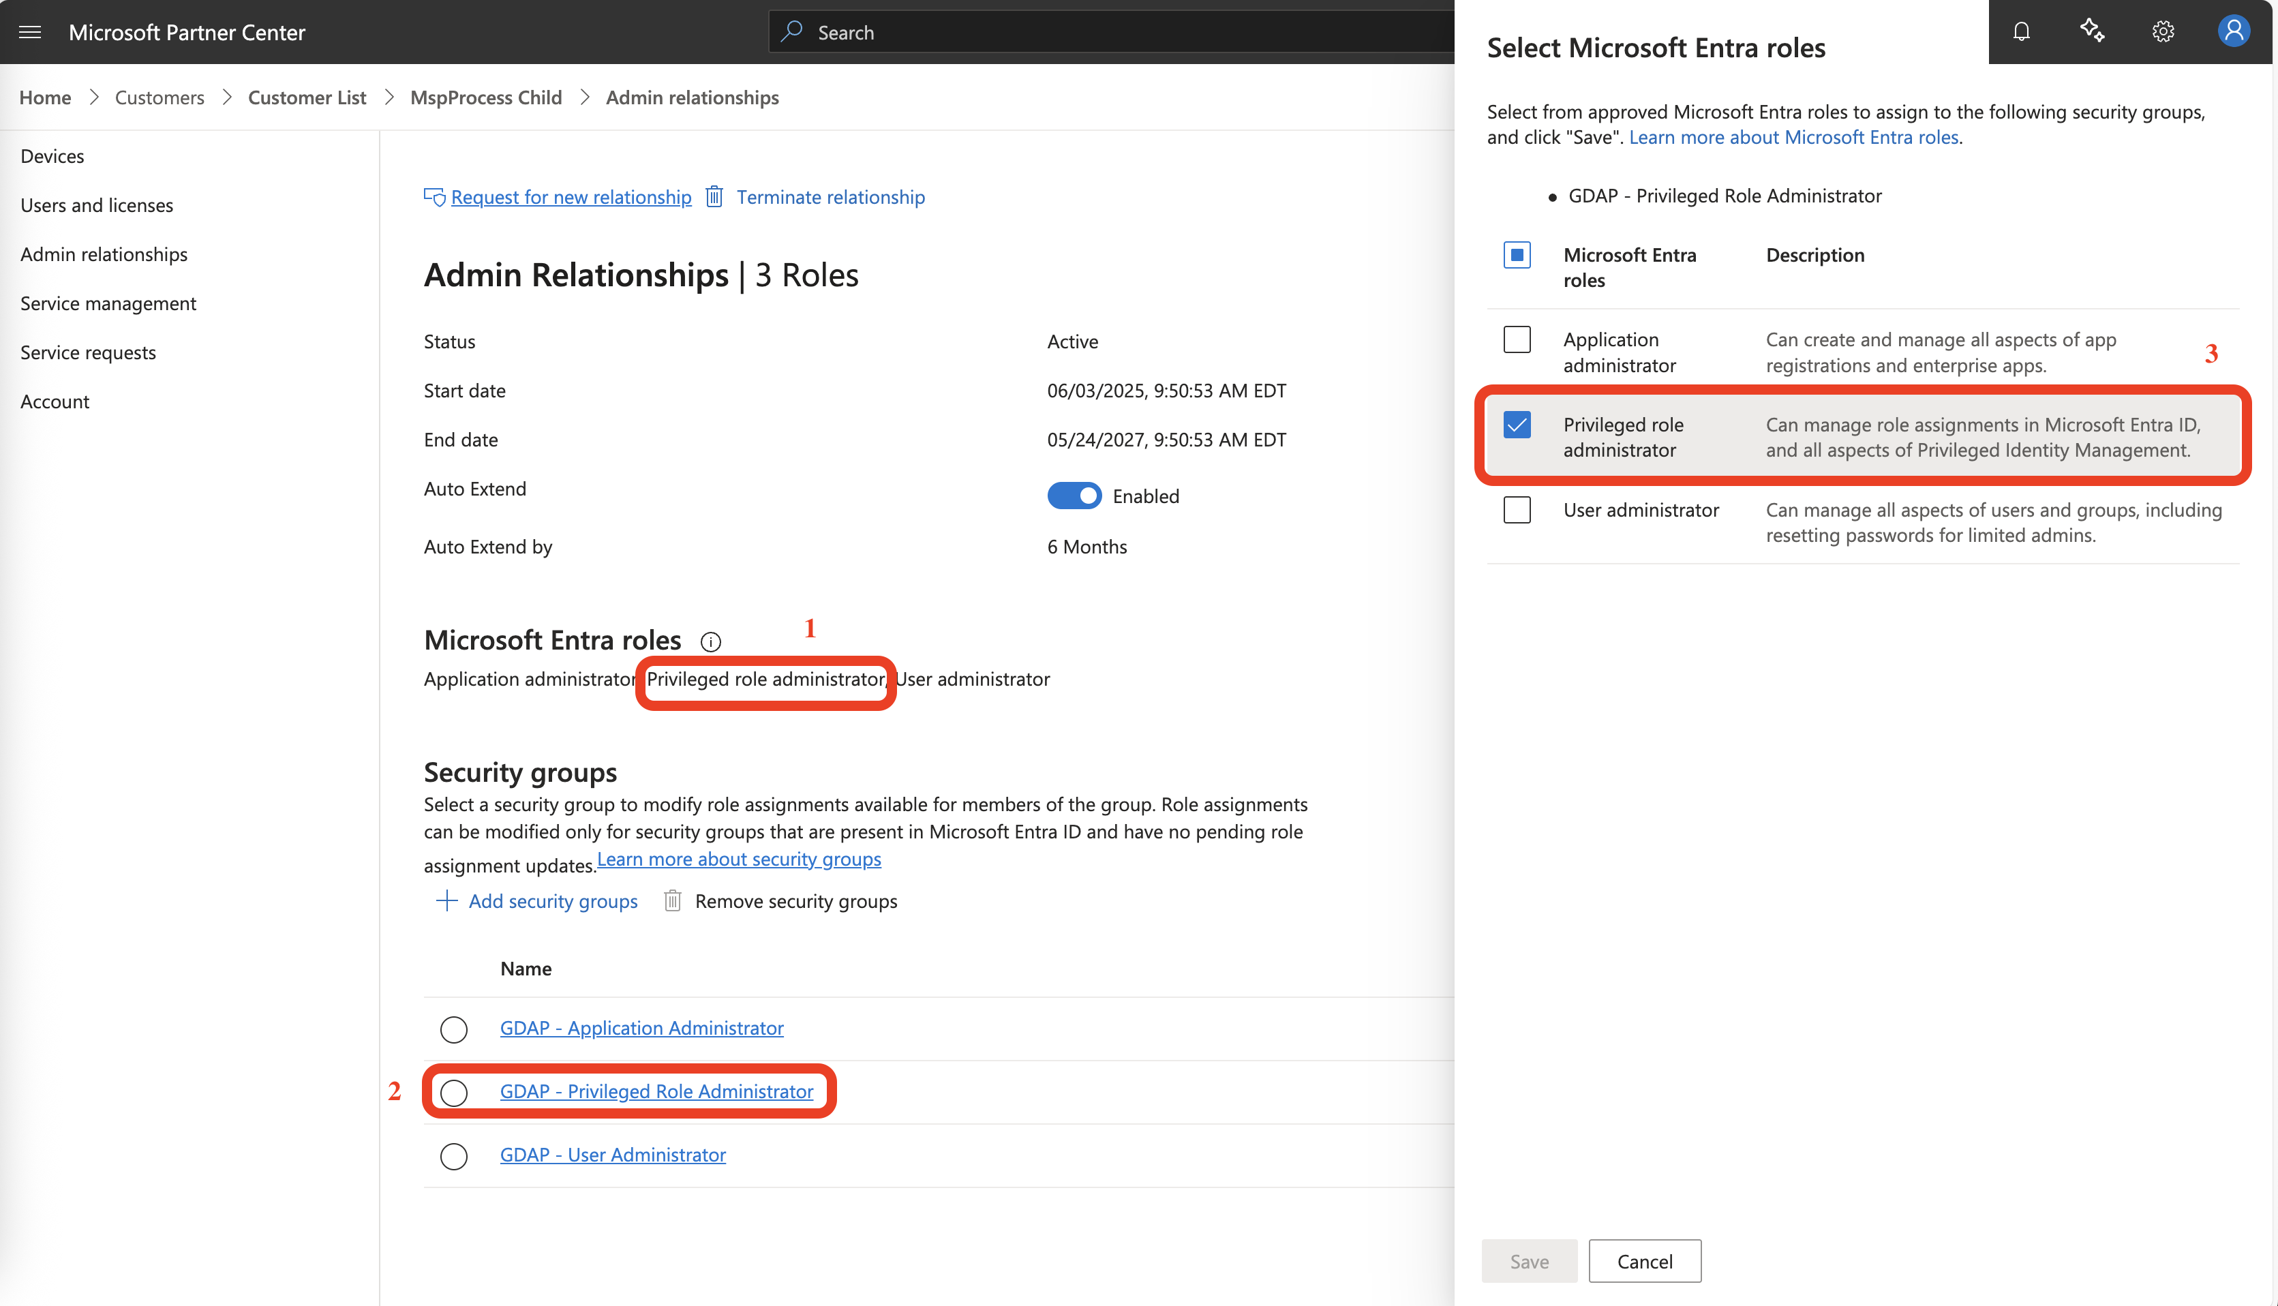
Task: Click Add security groups
Action: click(x=553, y=900)
